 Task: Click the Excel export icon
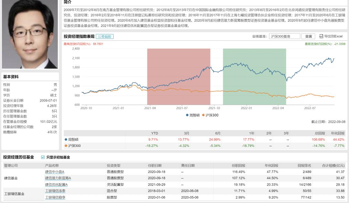(x=321, y=36)
